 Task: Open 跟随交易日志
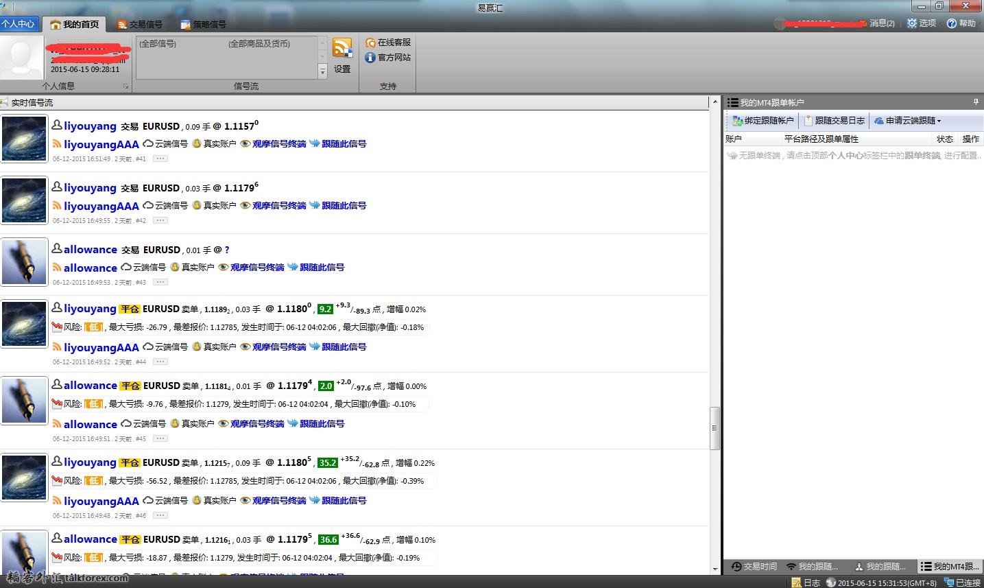click(x=835, y=121)
